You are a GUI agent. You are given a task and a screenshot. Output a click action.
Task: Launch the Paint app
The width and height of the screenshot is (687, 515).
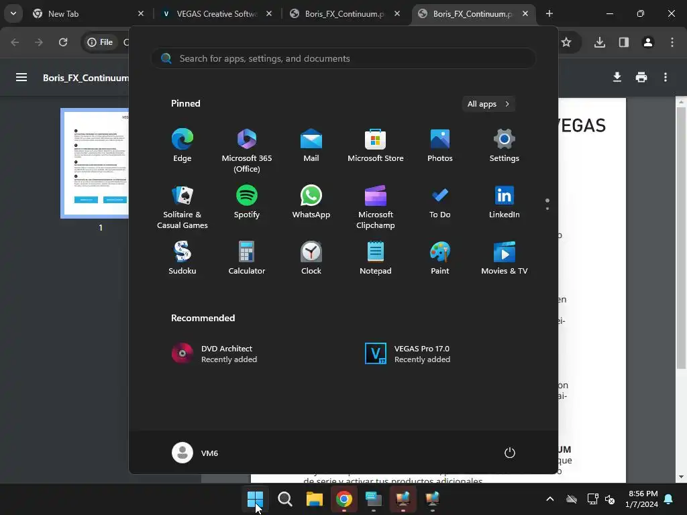(440, 258)
